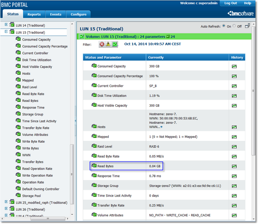
Task: Select Response Time in navigation tree
Action: click(34, 108)
